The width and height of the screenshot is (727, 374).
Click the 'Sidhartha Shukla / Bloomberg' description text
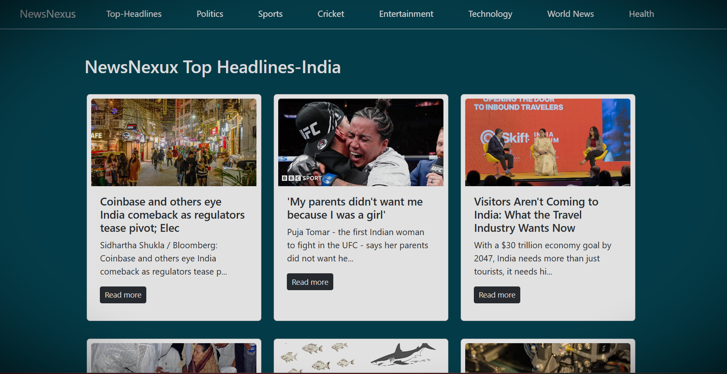164,259
